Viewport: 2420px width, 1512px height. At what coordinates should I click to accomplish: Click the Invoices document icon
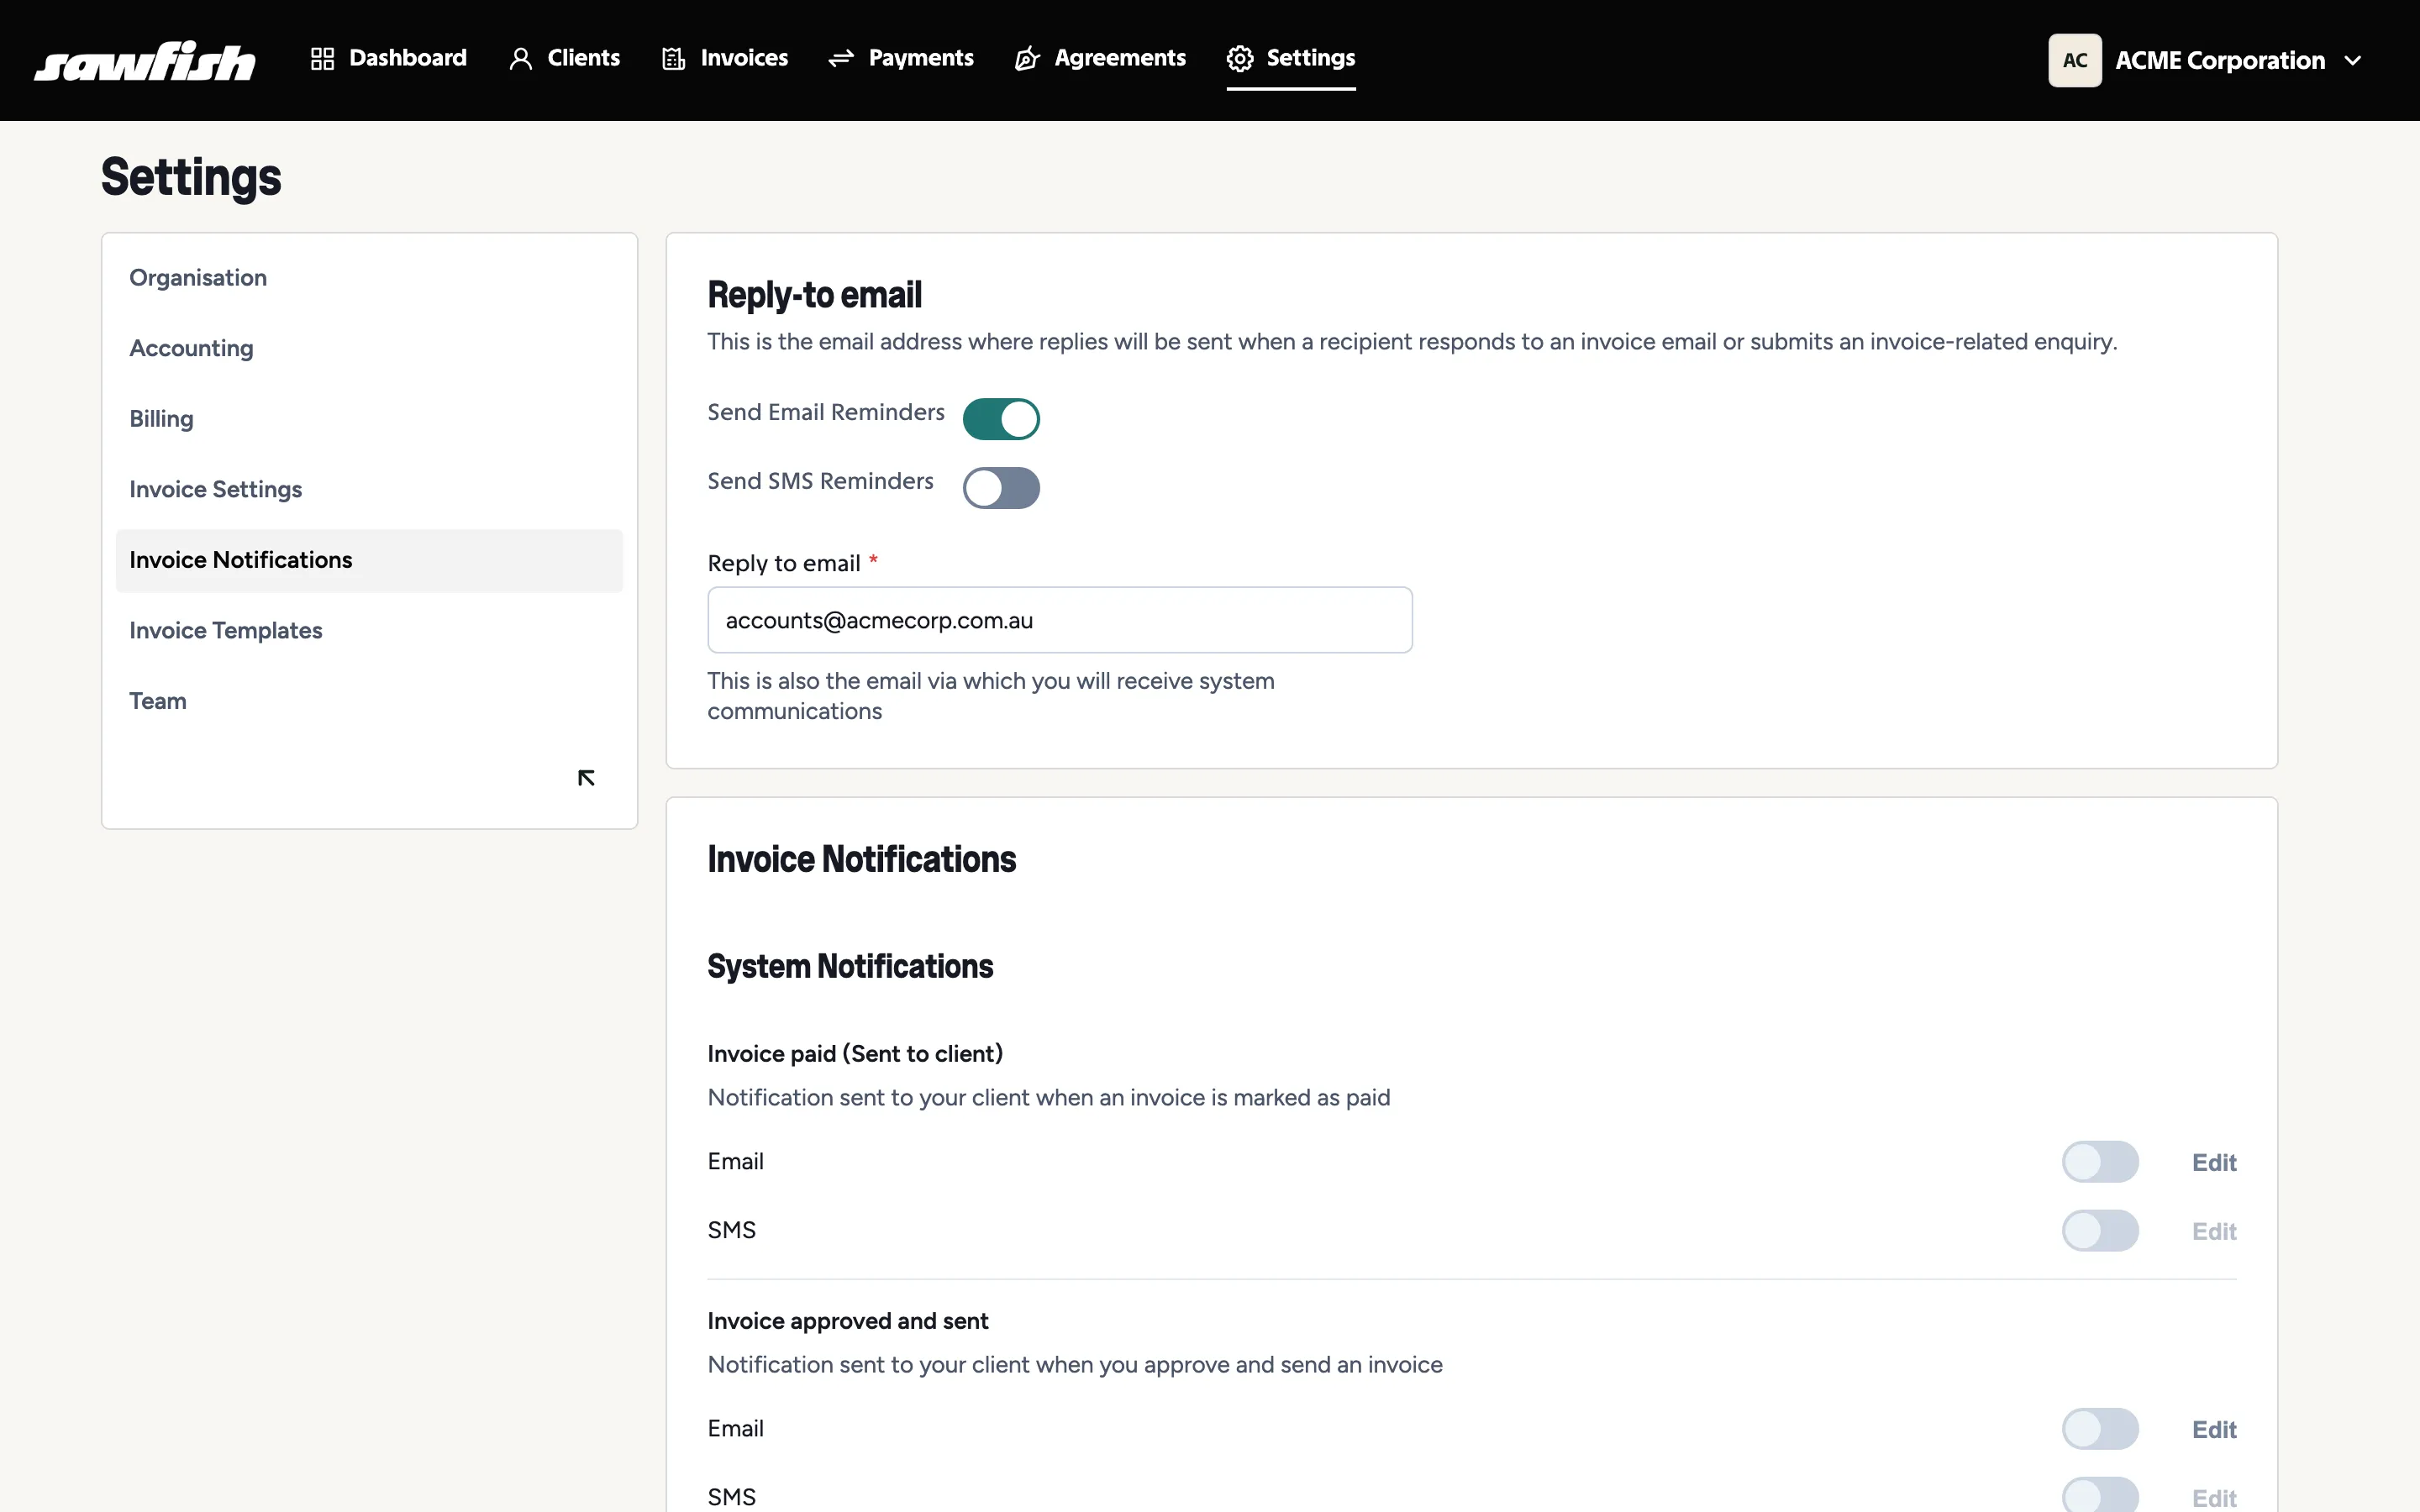pyautogui.click(x=674, y=59)
